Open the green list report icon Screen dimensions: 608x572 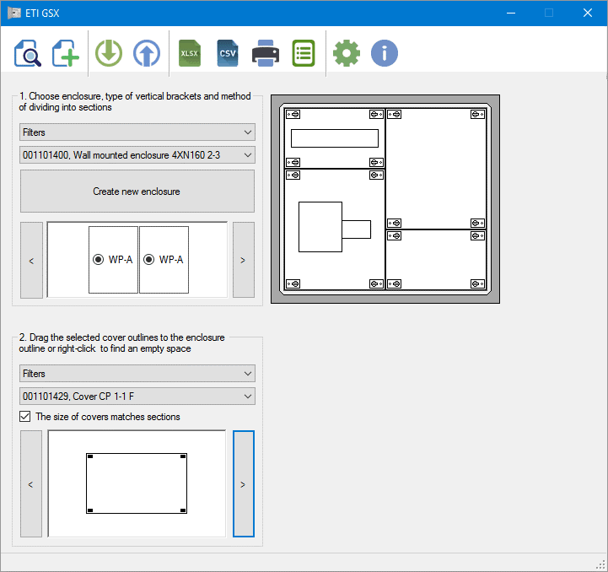[x=303, y=53]
